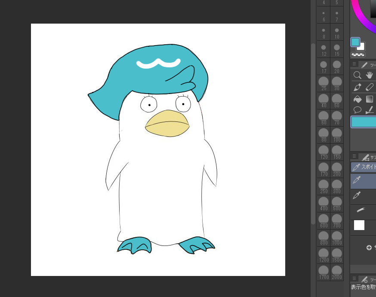
Task: Choose brush size 150
Action: click(337, 152)
